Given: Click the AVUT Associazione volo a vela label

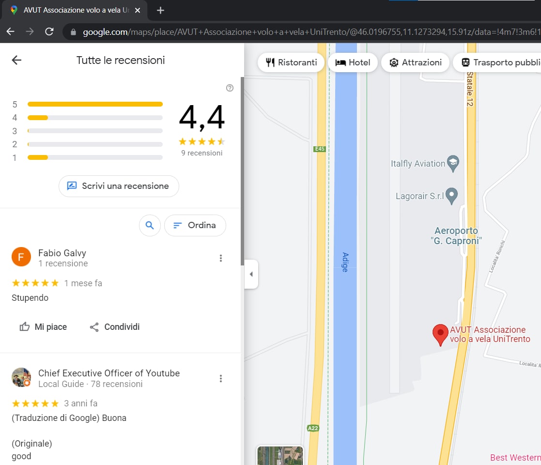Looking at the screenshot, I should pos(490,334).
